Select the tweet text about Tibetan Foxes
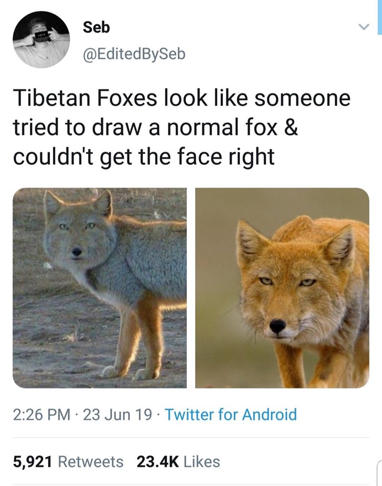The image size is (382, 486). (182, 127)
